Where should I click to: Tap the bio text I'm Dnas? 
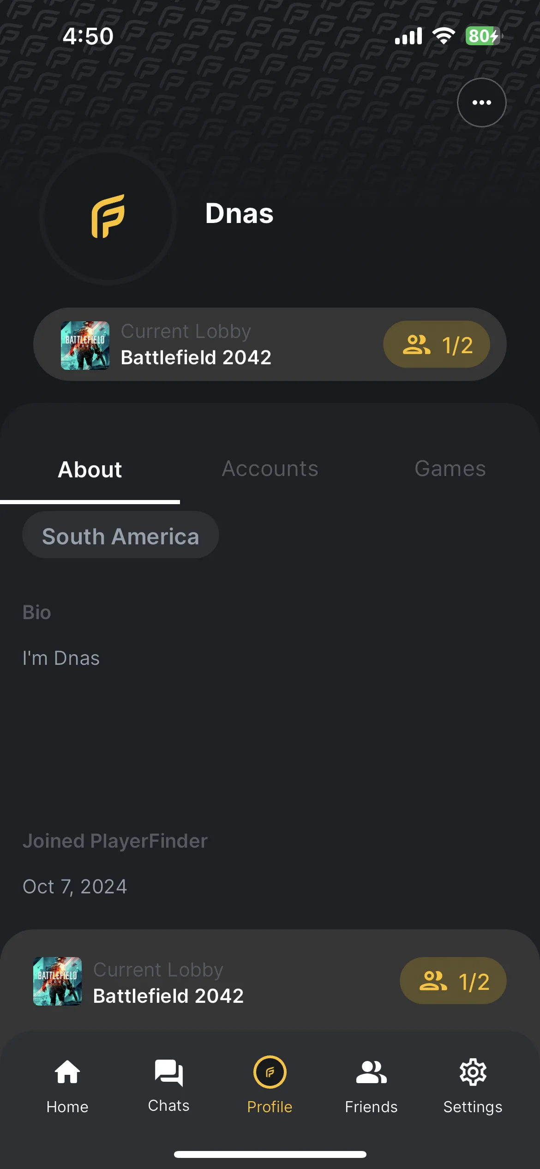click(x=61, y=658)
